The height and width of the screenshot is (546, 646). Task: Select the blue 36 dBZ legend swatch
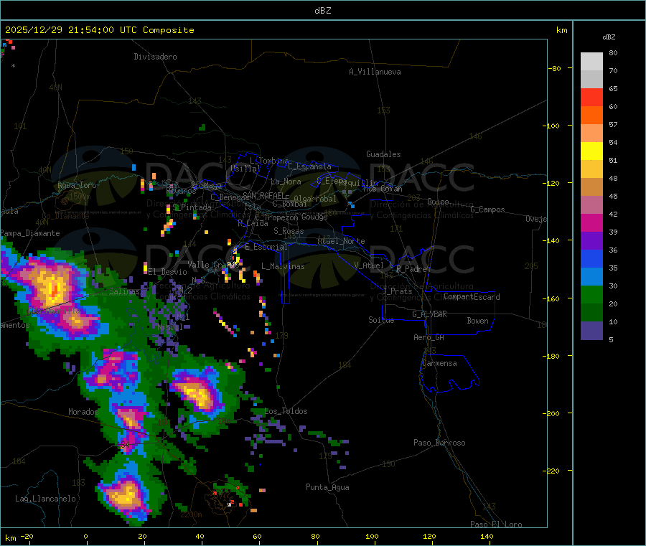pyautogui.click(x=591, y=258)
